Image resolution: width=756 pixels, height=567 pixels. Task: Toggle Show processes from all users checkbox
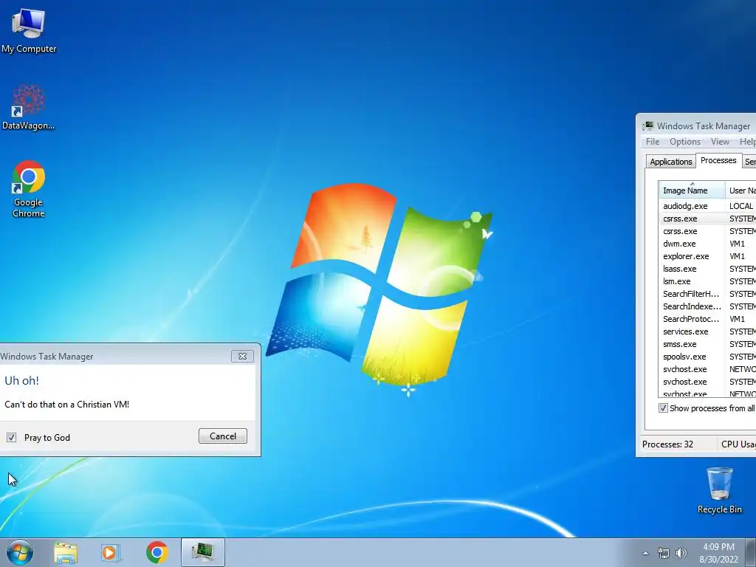point(664,408)
